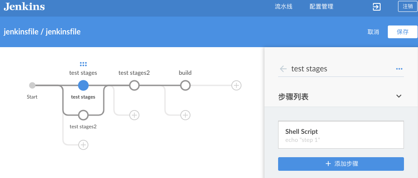The width and height of the screenshot is (418, 178).
Task: Click the jenkinsfile / jenkinsfile title
Action: [42, 32]
